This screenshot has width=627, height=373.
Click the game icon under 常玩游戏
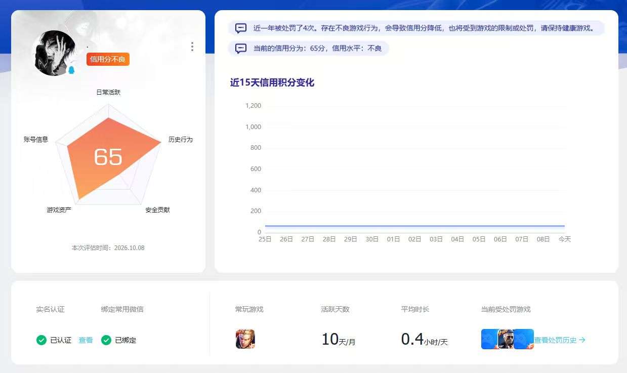tap(245, 339)
